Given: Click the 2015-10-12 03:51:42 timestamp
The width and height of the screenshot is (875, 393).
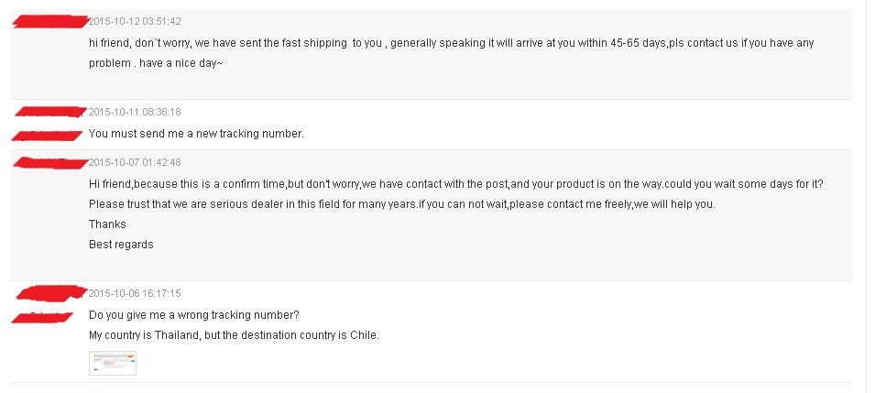Looking at the screenshot, I should 135,21.
